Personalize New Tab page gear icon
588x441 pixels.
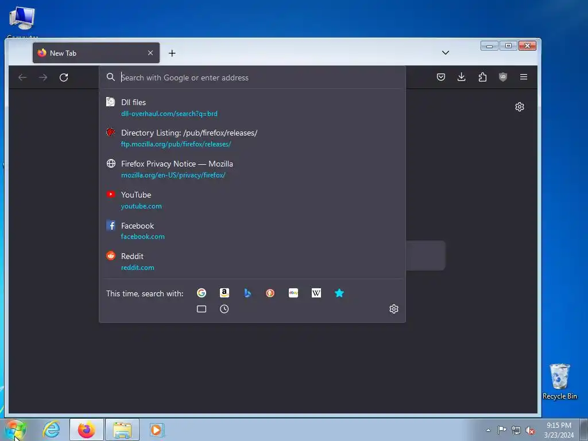[x=519, y=107]
